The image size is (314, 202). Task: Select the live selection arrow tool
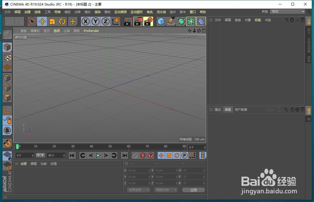[32, 21]
